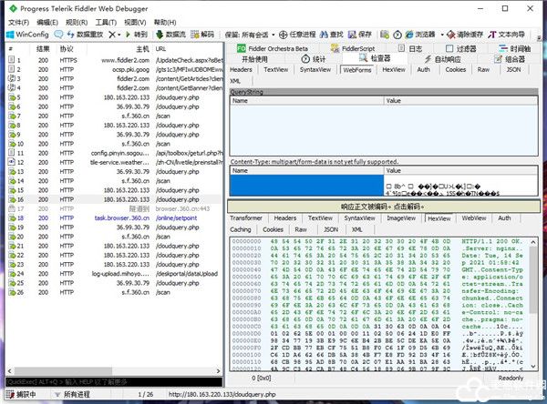Select request Cookies tab
Viewport: 547px width, 404px height.
pyautogui.click(x=456, y=70)
